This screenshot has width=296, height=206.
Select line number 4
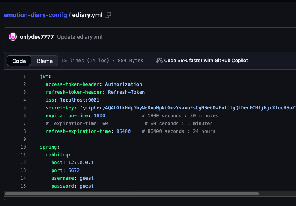pyautogui.click(x=25, y=100)
